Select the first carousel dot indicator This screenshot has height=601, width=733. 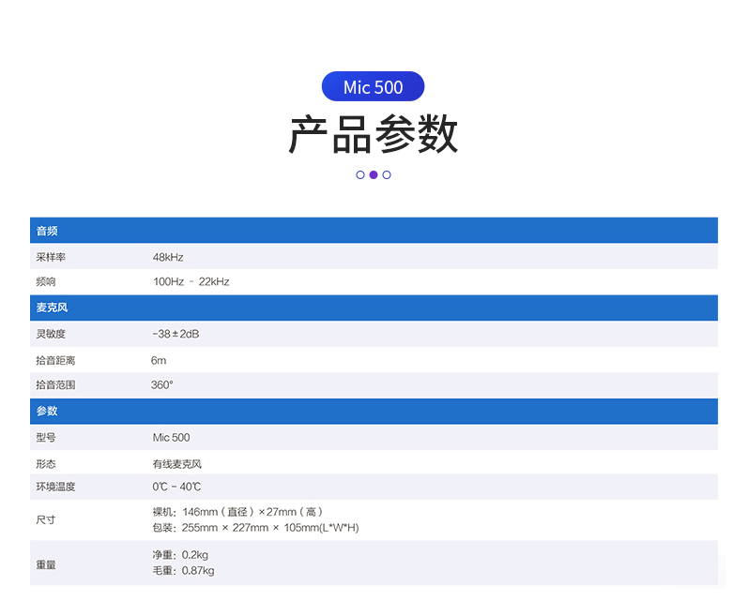point(360,174)
